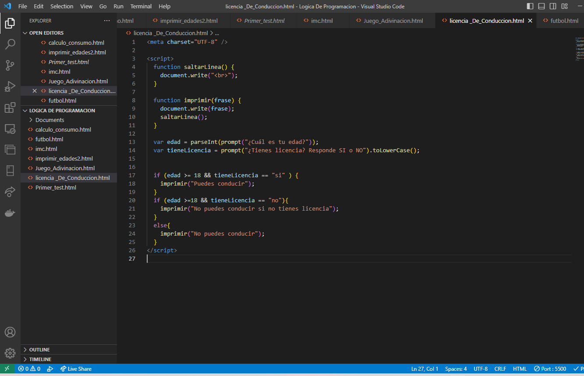Open Run and Debug view
The width and height of the screenshot is (584, 376).
tap(10, 86)
